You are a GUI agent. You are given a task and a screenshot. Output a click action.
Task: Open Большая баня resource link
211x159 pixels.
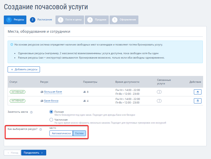[53, 92]
